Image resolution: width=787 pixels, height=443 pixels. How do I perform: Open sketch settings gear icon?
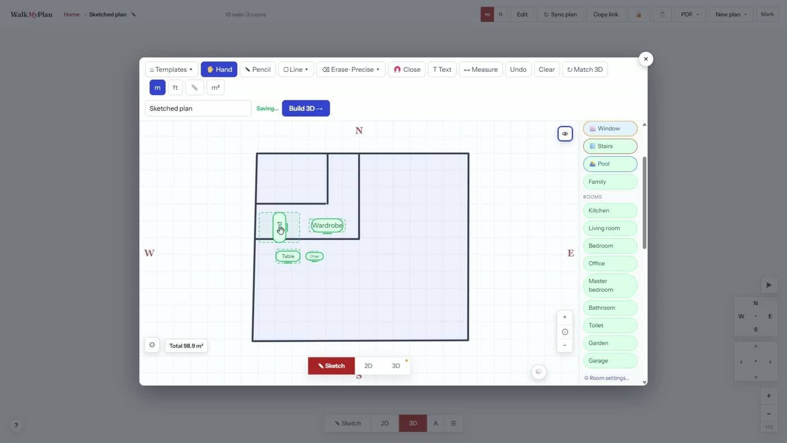pyautogui.click(x=152, y=345)
